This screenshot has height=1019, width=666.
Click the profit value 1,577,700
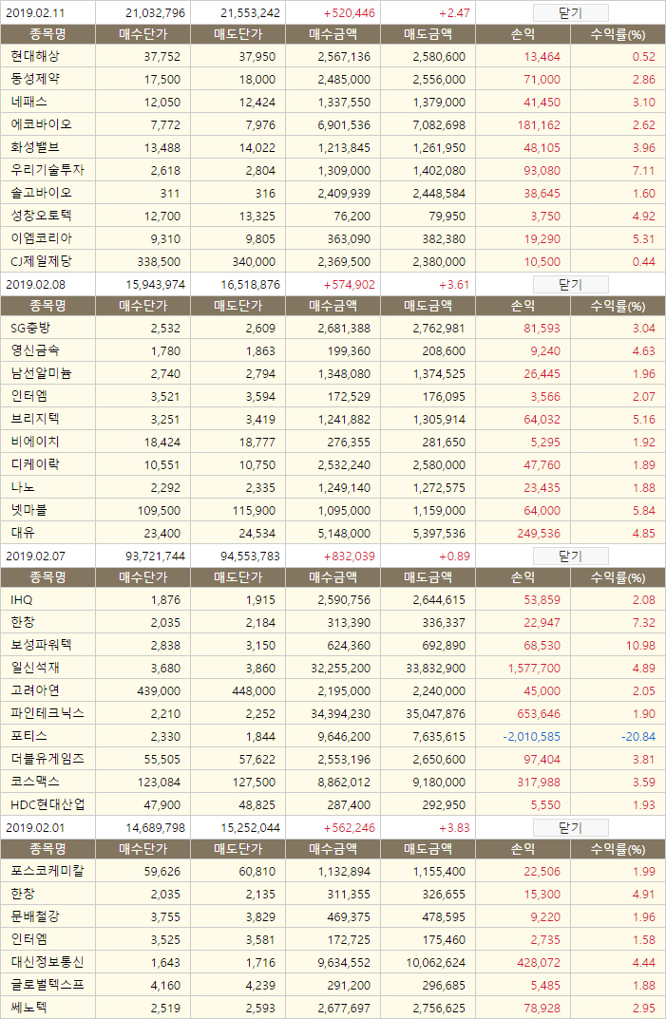coord(534,669)
